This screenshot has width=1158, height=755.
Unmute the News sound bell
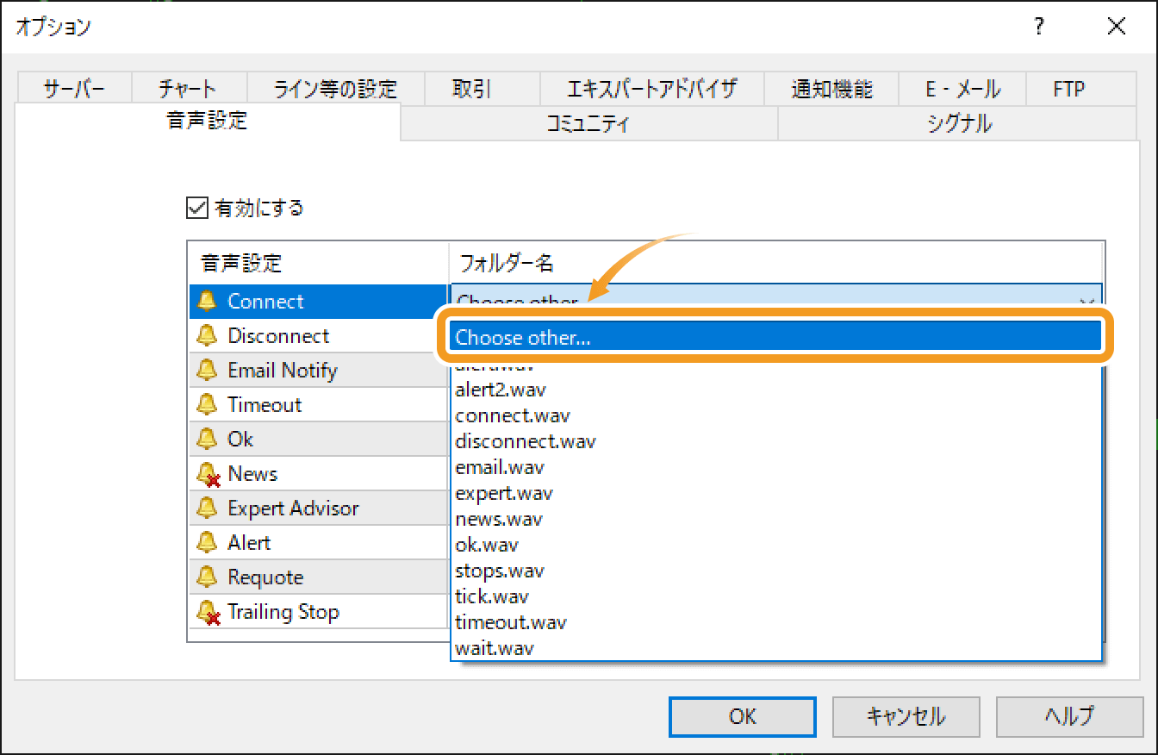click(208, 472)
